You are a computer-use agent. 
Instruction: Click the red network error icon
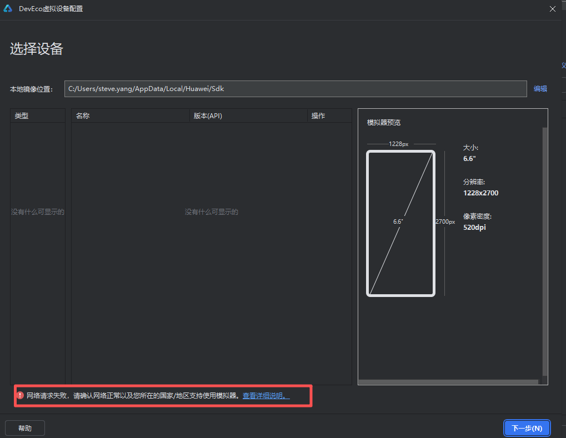tap(21, 396)
